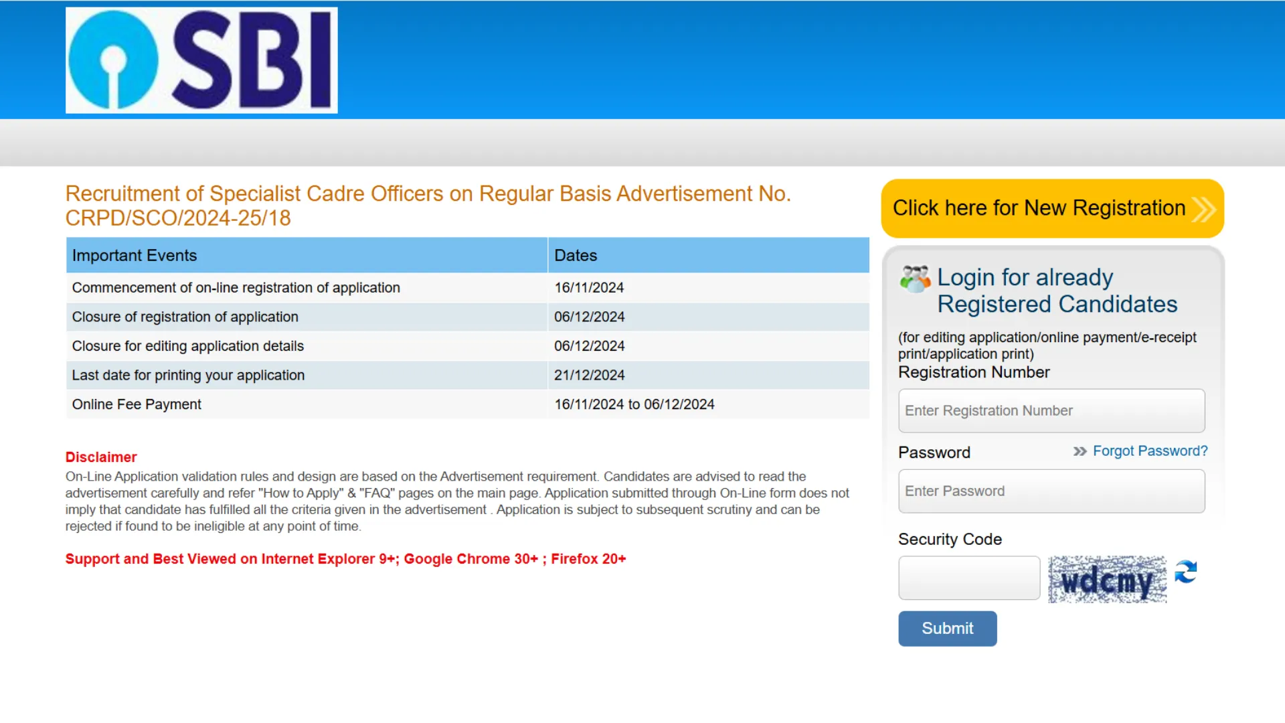Select the date 16/11/2024 for commencement

[x=589, y=288]
